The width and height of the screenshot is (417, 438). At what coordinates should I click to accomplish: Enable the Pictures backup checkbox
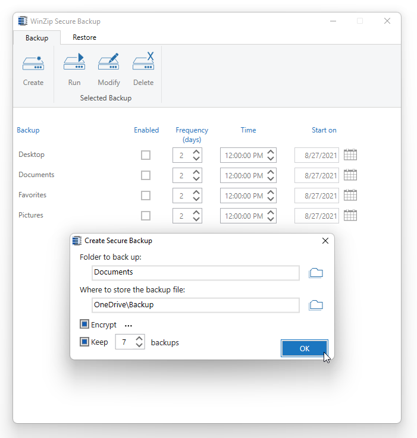pos(146,216)
